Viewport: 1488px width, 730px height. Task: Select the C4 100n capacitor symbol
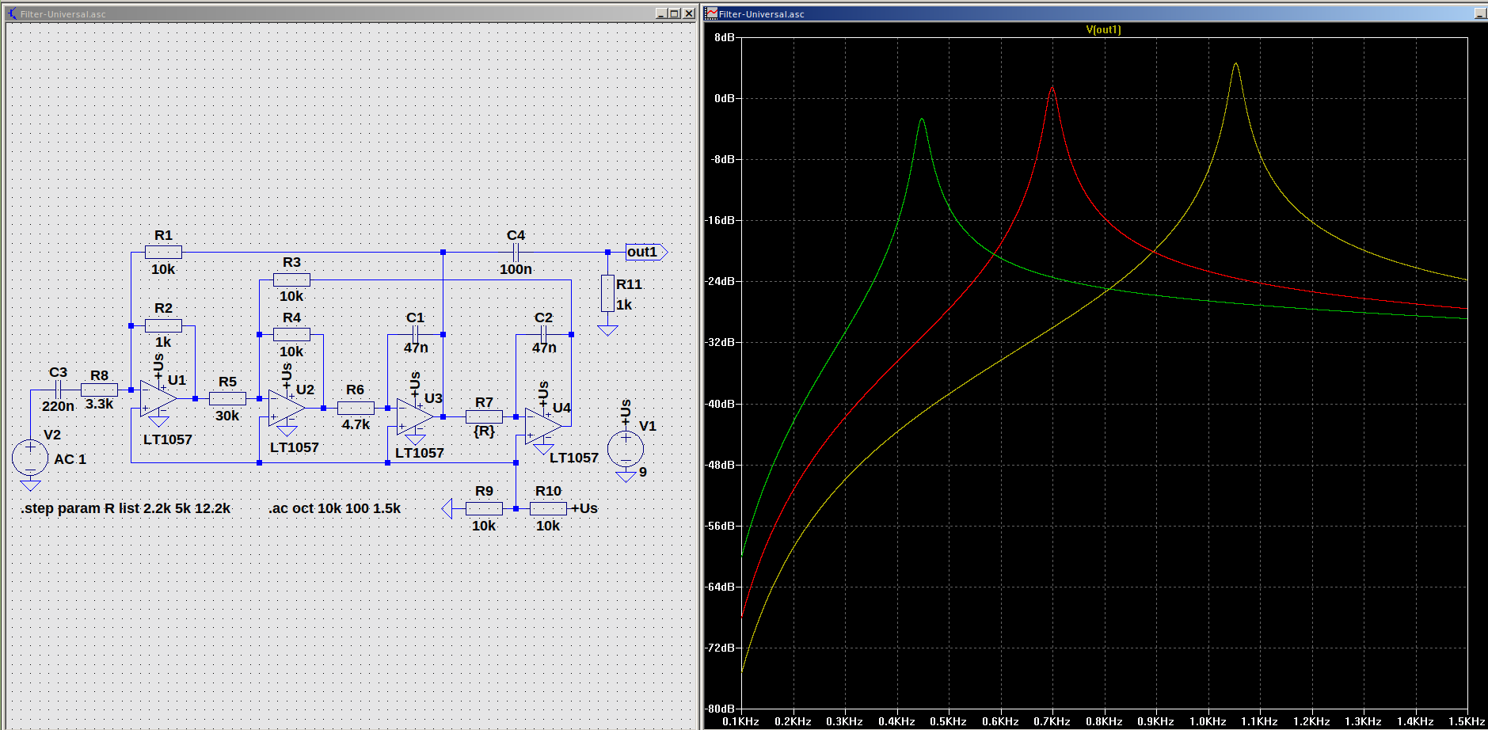point(516,253)
